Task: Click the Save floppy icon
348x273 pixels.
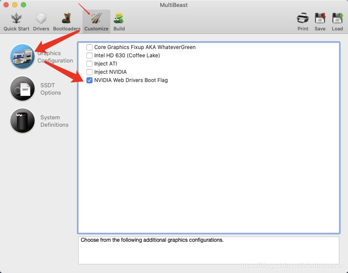Action: click(x=320, y=18)
